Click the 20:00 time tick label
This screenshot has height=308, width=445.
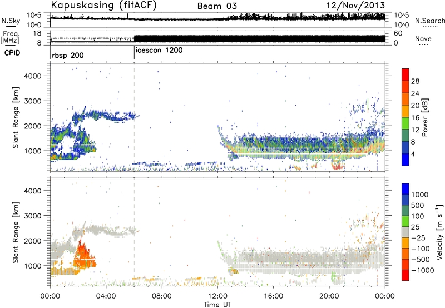329,296
